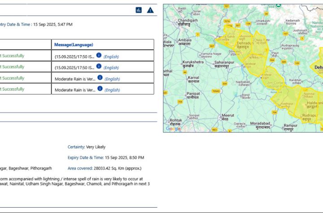Viewport: 323px width, 213px height.
Task: Open English link in fourth message row
Action: click(112, 90)
